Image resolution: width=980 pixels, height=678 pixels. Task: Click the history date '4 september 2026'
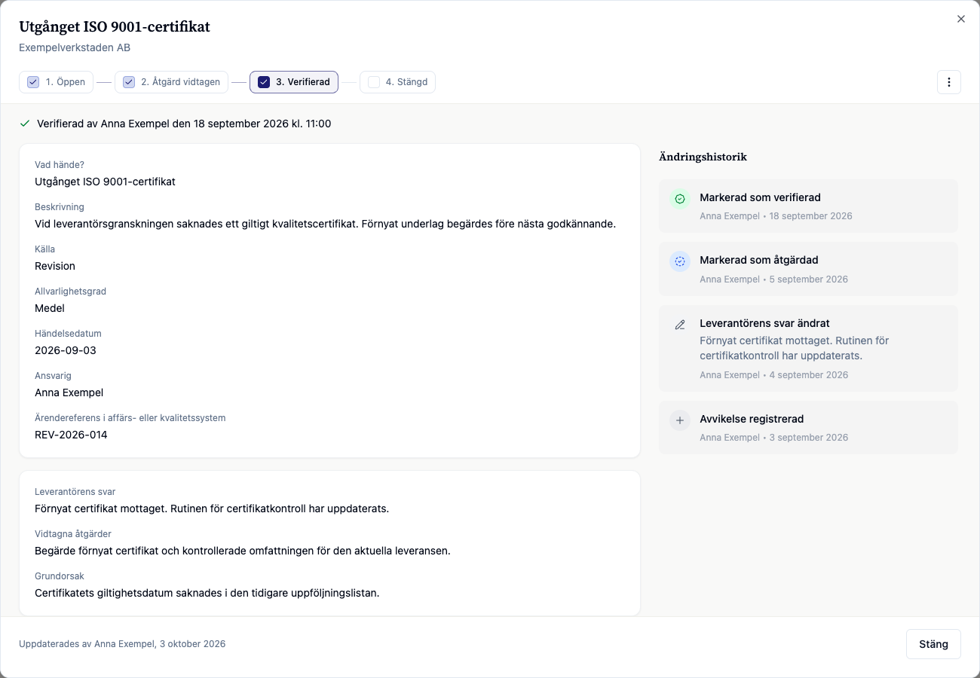(x=808, y=375)
